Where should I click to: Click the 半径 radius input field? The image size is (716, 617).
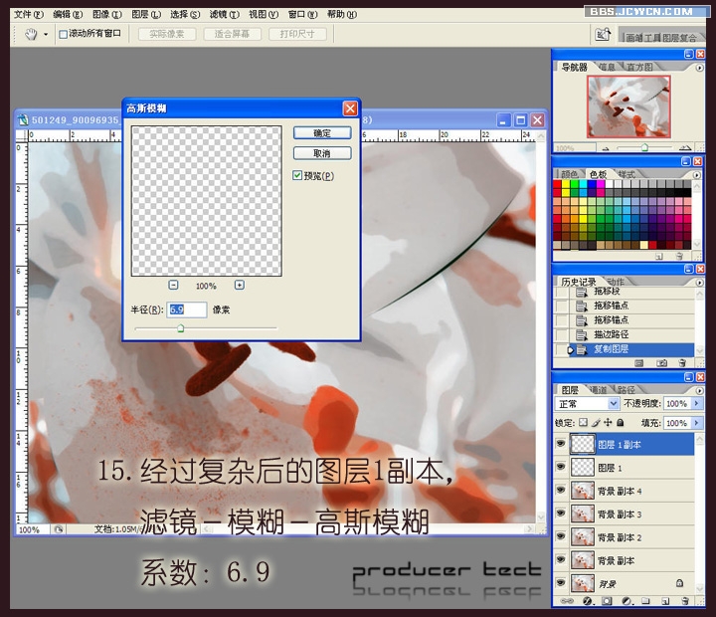[x=187, y=309]
